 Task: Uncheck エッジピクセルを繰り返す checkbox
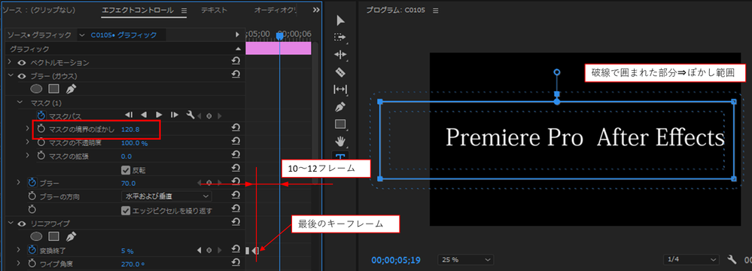pyautogui.click(x=126, y=211)
